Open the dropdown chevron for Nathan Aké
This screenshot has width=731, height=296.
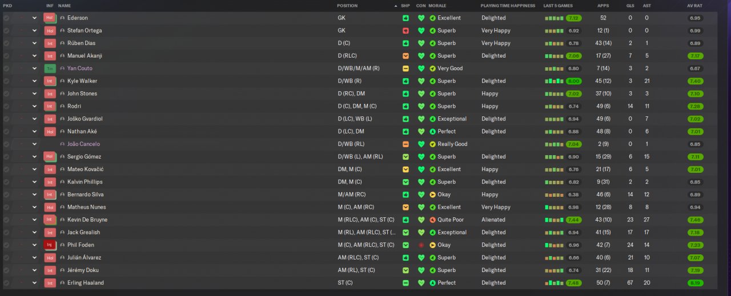coord(34,131)
